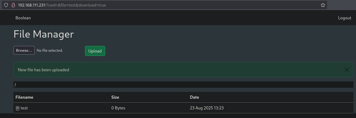
Task: Bookmark this page with the star icon
Action: click(323, 5)
